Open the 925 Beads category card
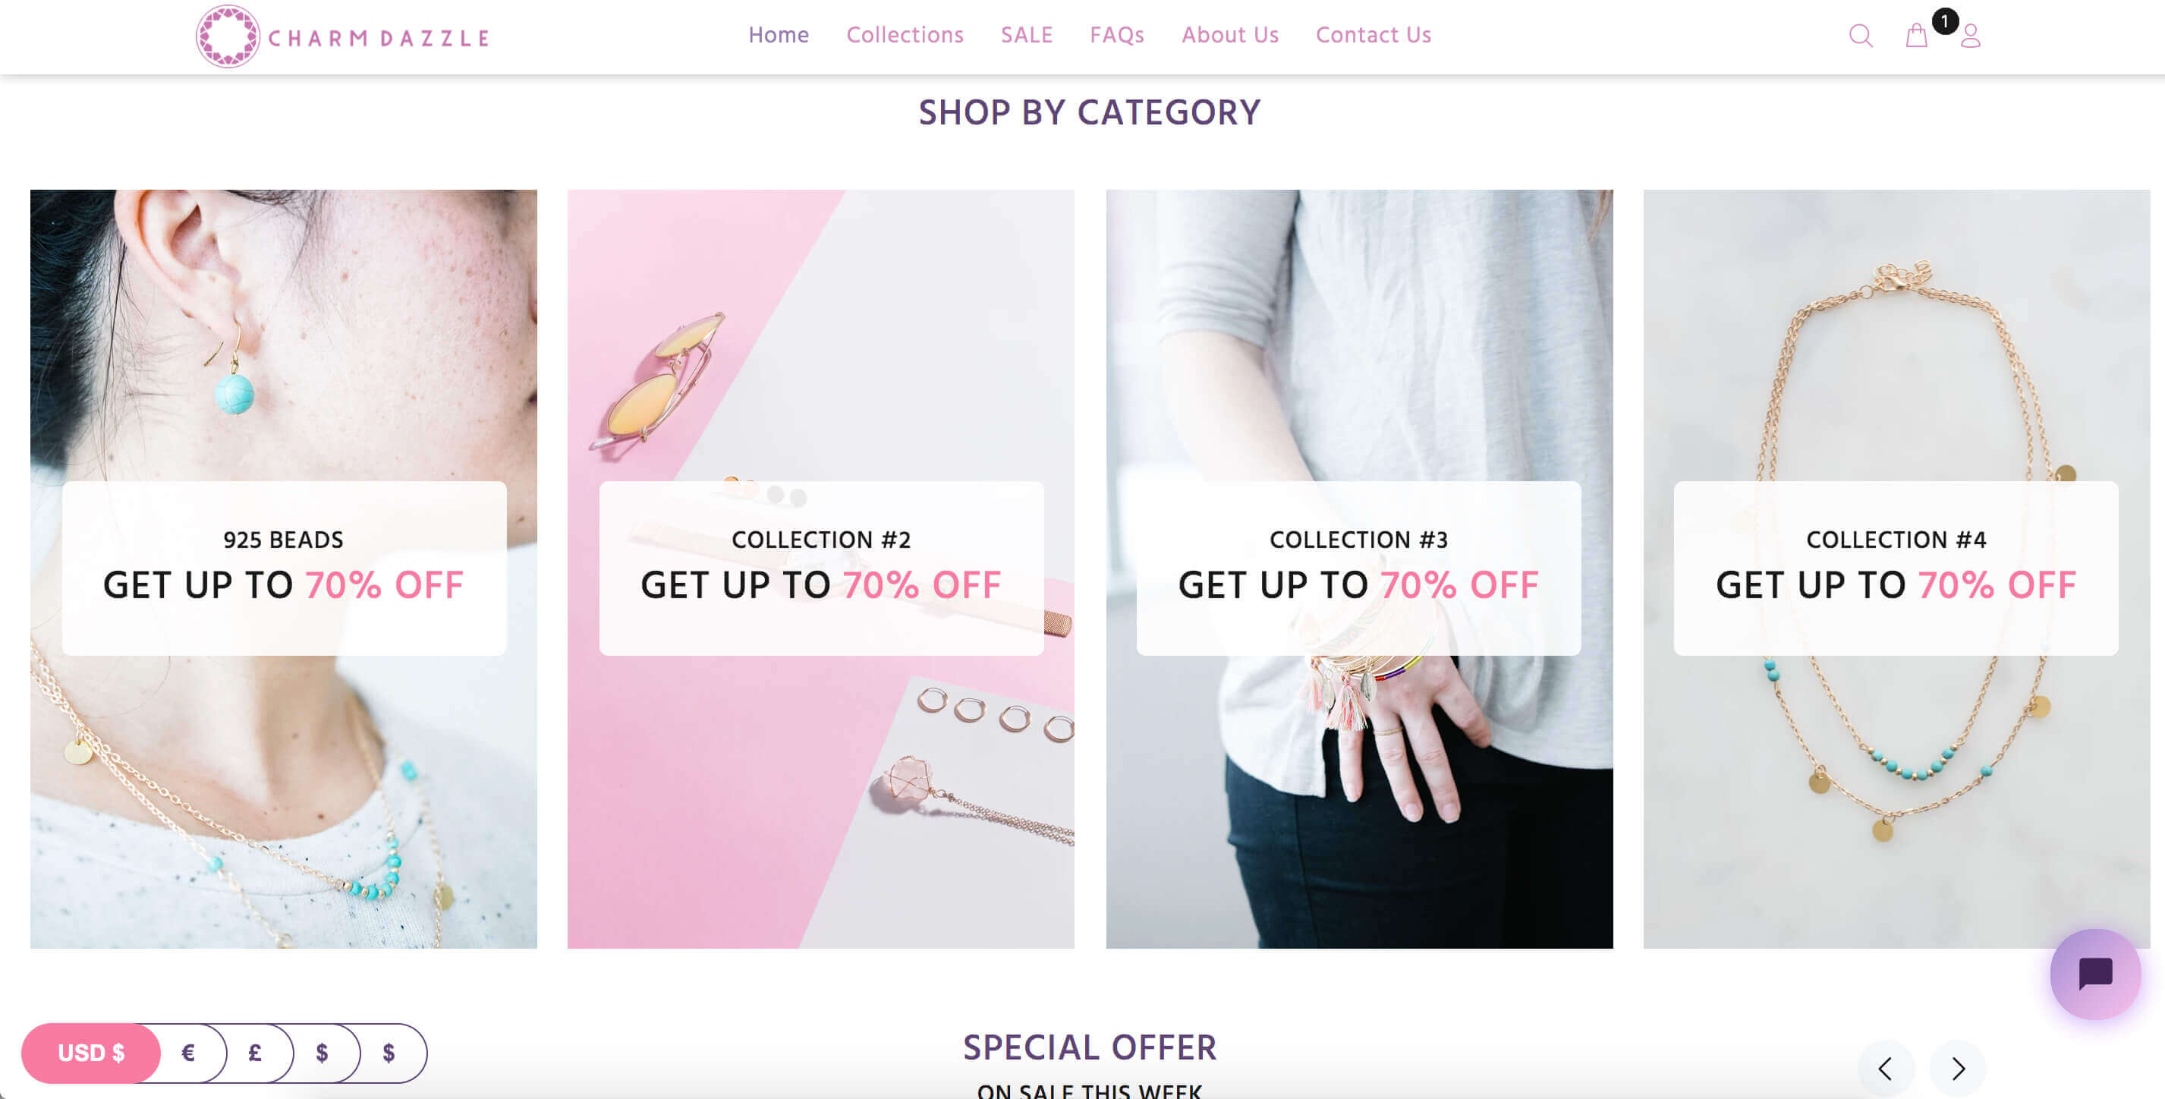This screenshot has height=1099, width=2165. [283, 568]
